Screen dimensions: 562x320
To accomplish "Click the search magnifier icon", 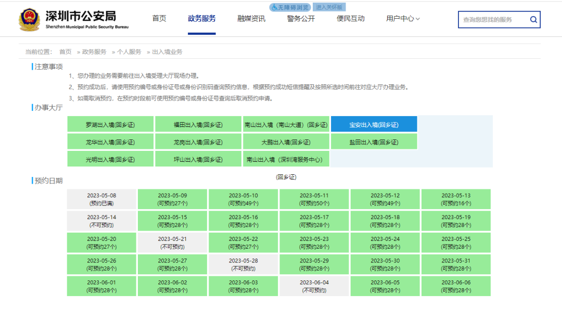I will click(533, 20).
